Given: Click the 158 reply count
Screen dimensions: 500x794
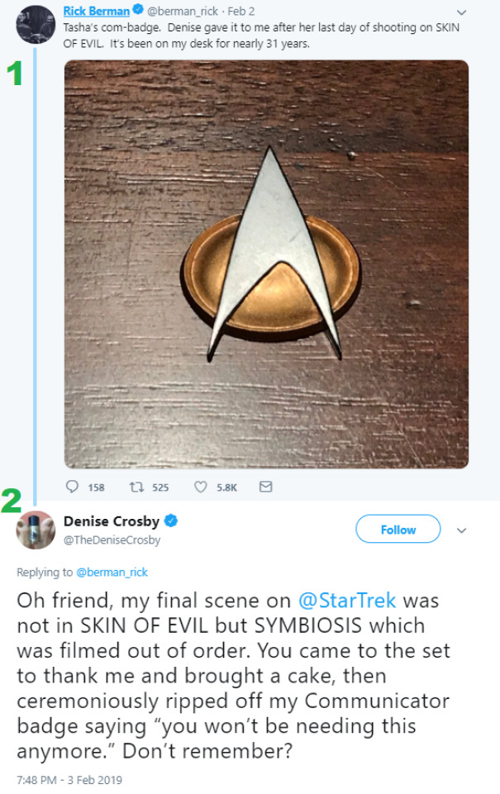Looking at the screenshot, I should point(97,487).
